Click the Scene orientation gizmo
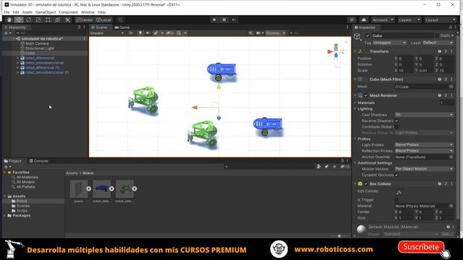463x260 pixels. point(336,52)
